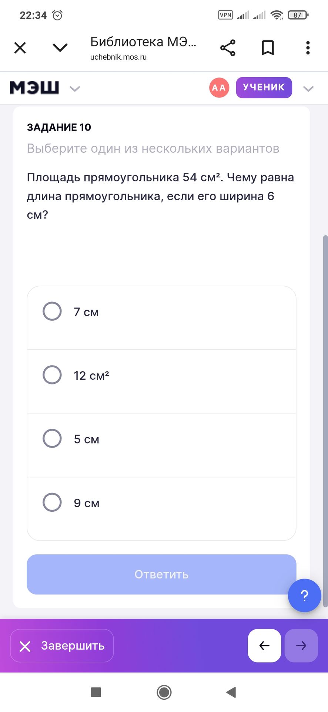This screenshot has width=328, height=712.
Task: Tap the share icon in top bar
Action: 228,48
